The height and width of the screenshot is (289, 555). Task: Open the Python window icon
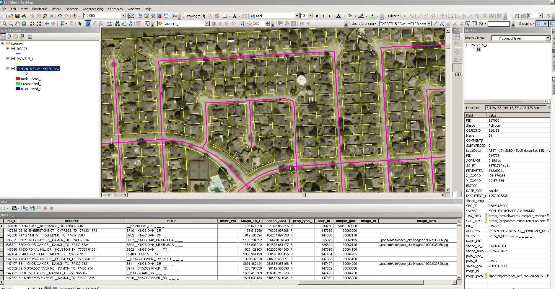[x=166, y=16]
